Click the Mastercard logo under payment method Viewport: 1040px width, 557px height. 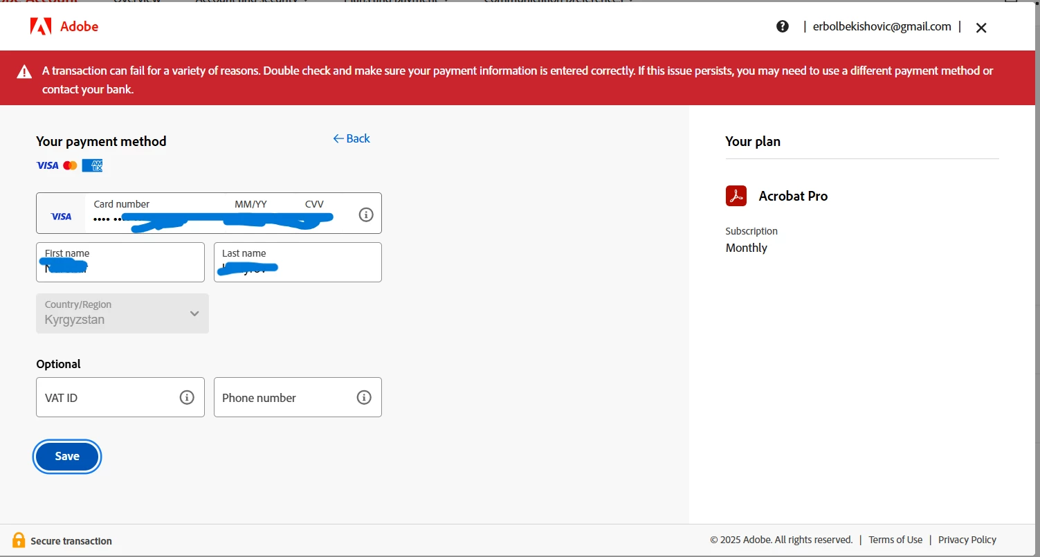tap(70, 165)
